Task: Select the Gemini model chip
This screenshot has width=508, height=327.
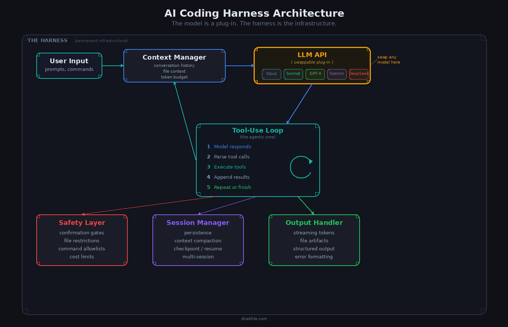Action: 337,74
